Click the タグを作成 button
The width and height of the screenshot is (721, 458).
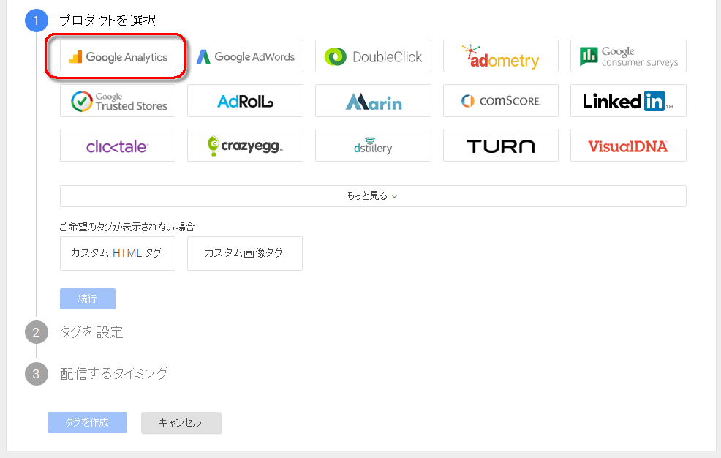(87, 422)
